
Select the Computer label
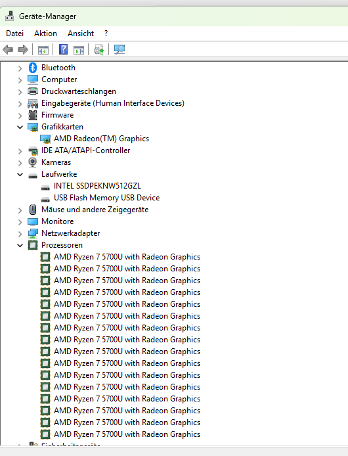tap(59, 80)
